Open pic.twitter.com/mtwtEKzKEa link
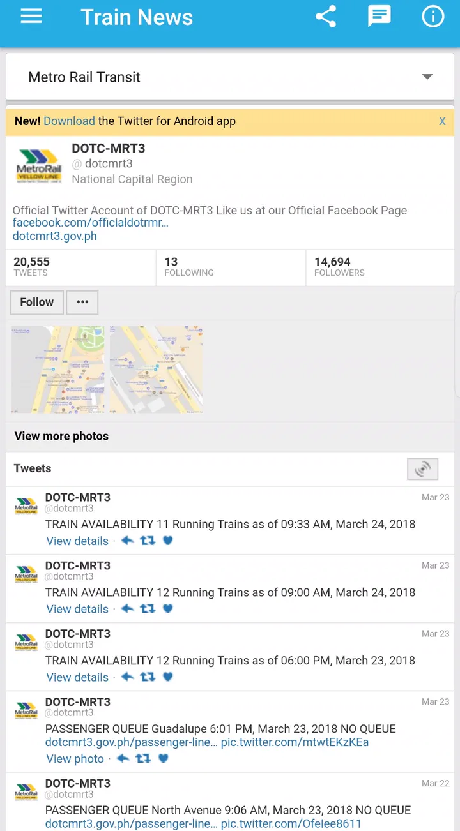The width and height of the screenshot is (460, 831). (x=295, y=743)
